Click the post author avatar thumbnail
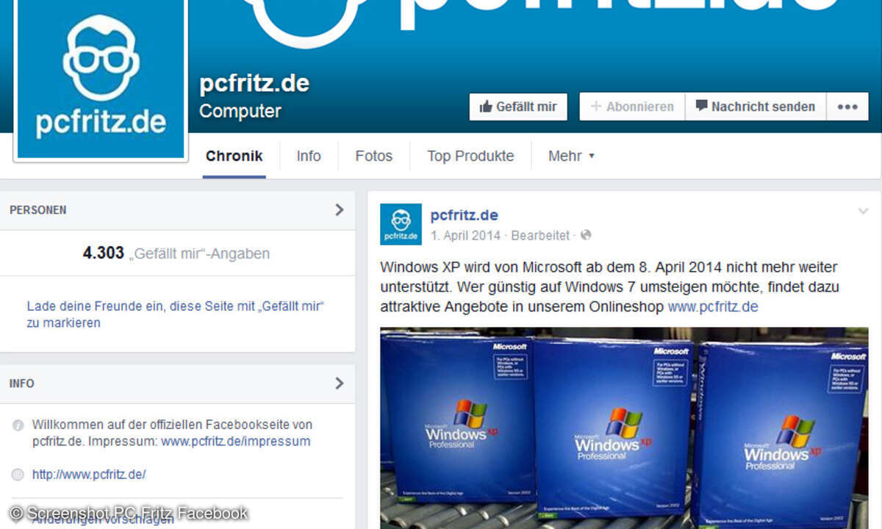This screenshot has width=882, height=529. tap(401, 224)
